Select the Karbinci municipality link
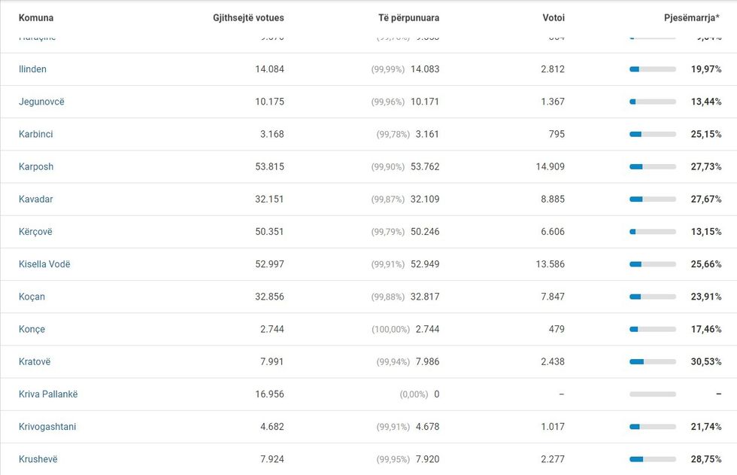The width and height of the screenshot is (737, 475). 35,134
